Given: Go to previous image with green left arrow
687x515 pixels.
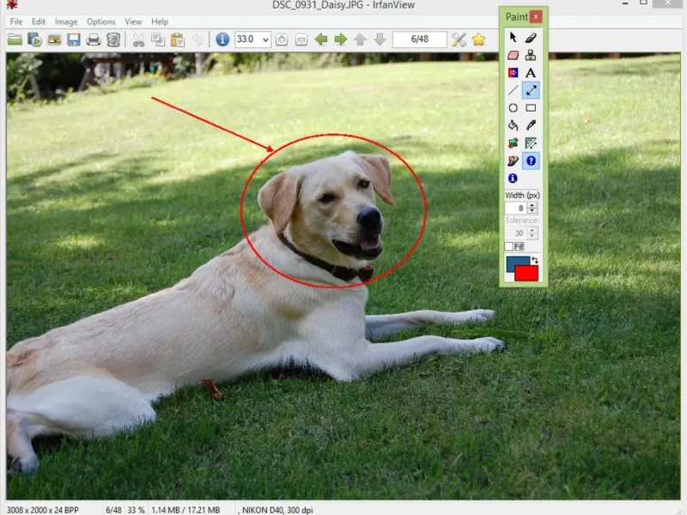Looking at the screenshot, I should [321, 39].
